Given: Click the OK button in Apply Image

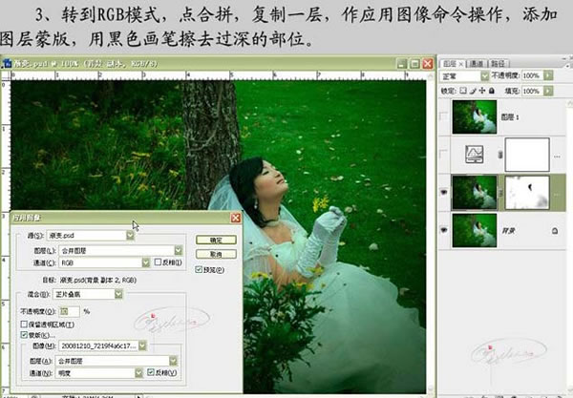Looking at the screenshot, I should (216, 240).
